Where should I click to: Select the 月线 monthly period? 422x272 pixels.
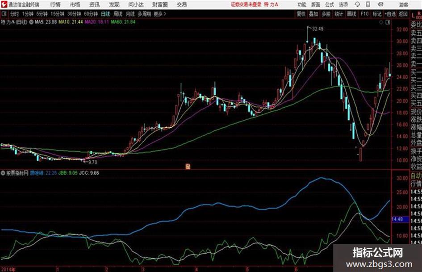130,14
